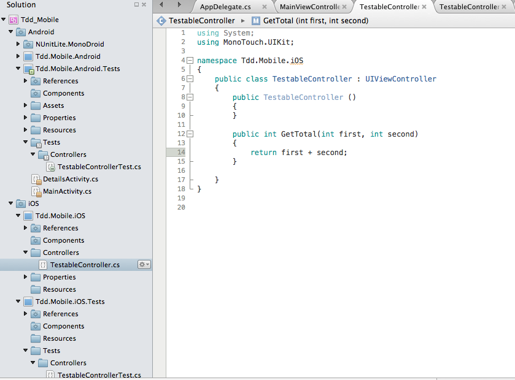Select Resources folder under Tdd.Mobile.iOS.Tests
The width and height of the screenshot is (515, 380).
[x=60, y=338]
